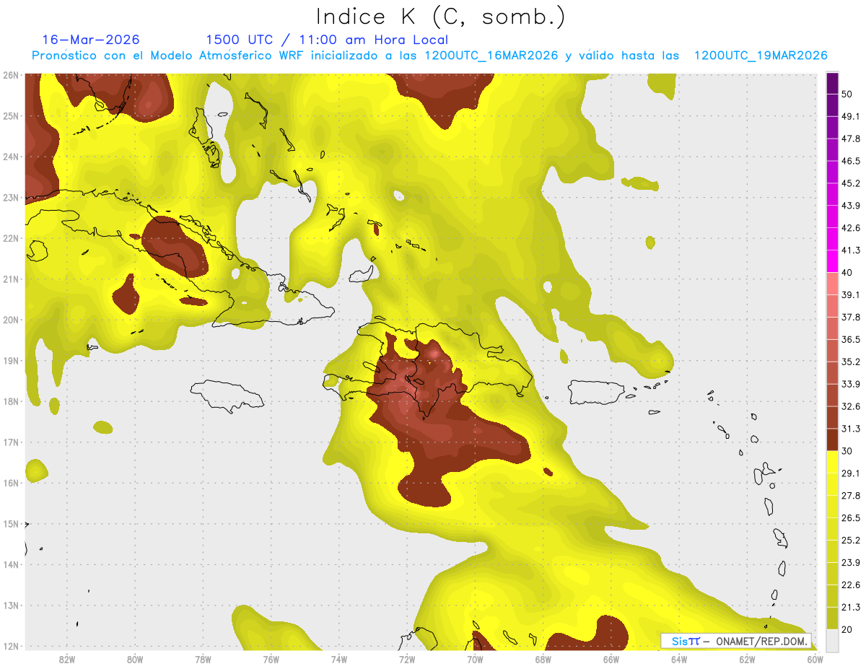Viewport: 866px width, 669px height.
Task: Click the olive colorbar segment between 20 and 21.3
Action: pyautogui.click(x=832, y=618)
